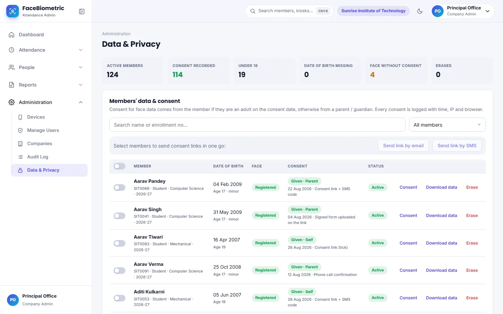This screenshot has width=503, height=314.
Task: Collapse the sidebar panel icon
Action: (82, 12)
